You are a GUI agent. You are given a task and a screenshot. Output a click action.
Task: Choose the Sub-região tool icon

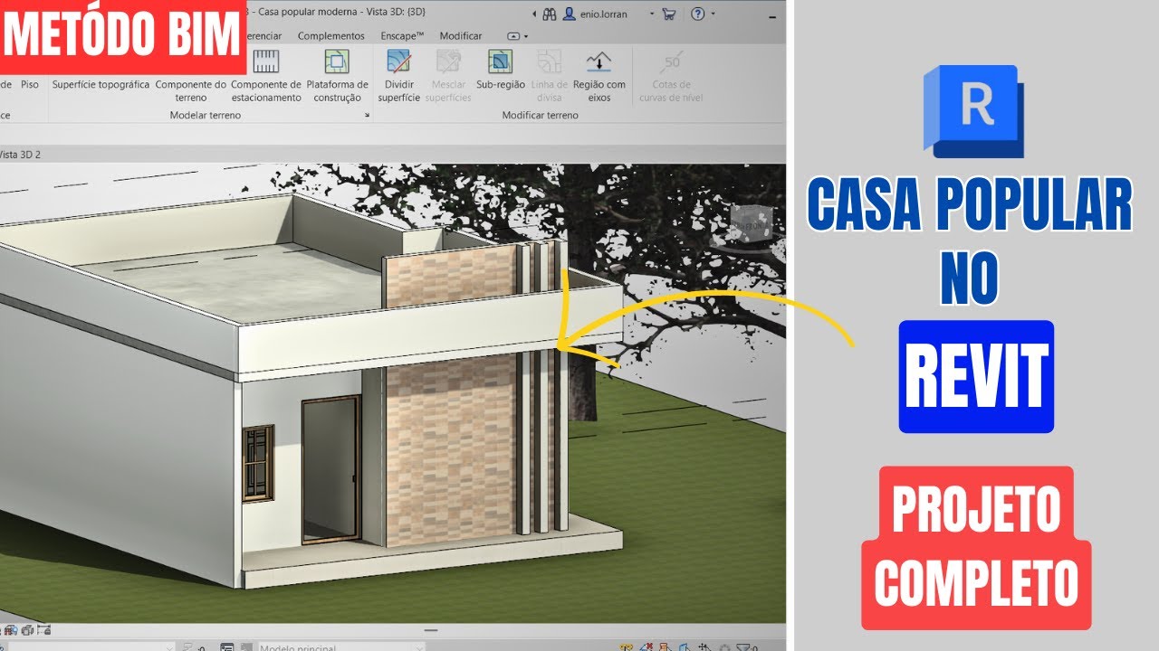[x=500, y=61]
